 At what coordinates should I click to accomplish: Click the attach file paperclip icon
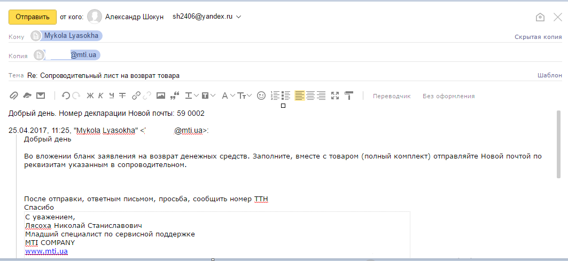[14, 96]
